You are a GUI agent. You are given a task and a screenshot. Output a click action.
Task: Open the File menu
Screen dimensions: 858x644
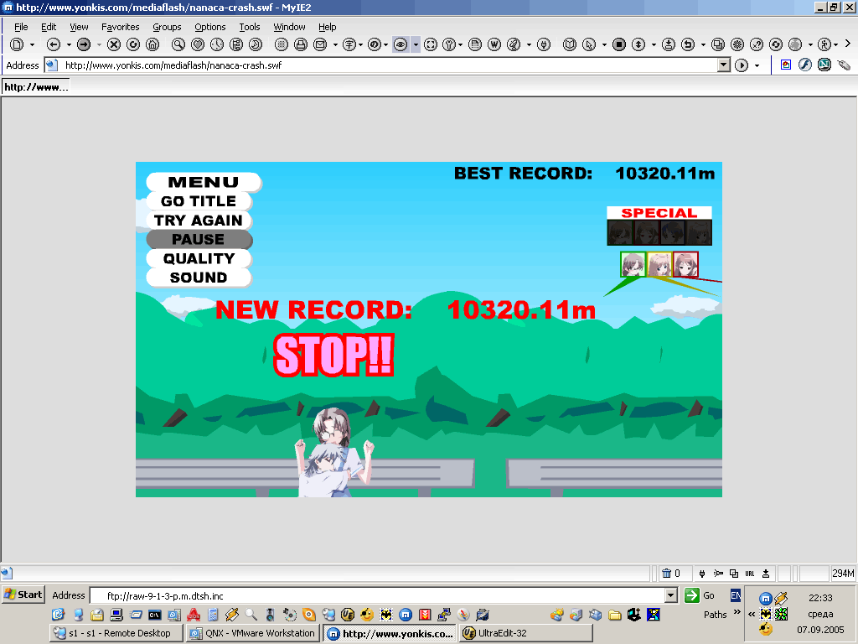[x=21, y=27]
